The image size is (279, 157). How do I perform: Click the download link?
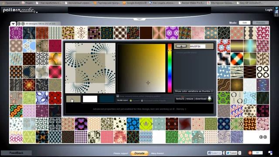click(201, 99)
